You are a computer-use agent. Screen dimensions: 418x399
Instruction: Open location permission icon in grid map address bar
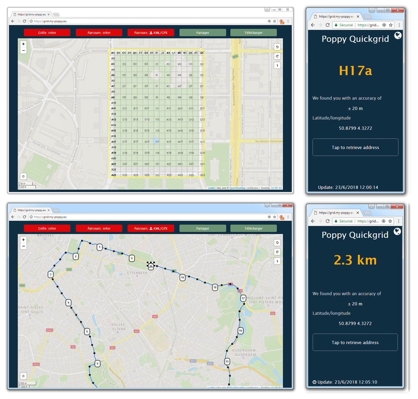[269, 21]
